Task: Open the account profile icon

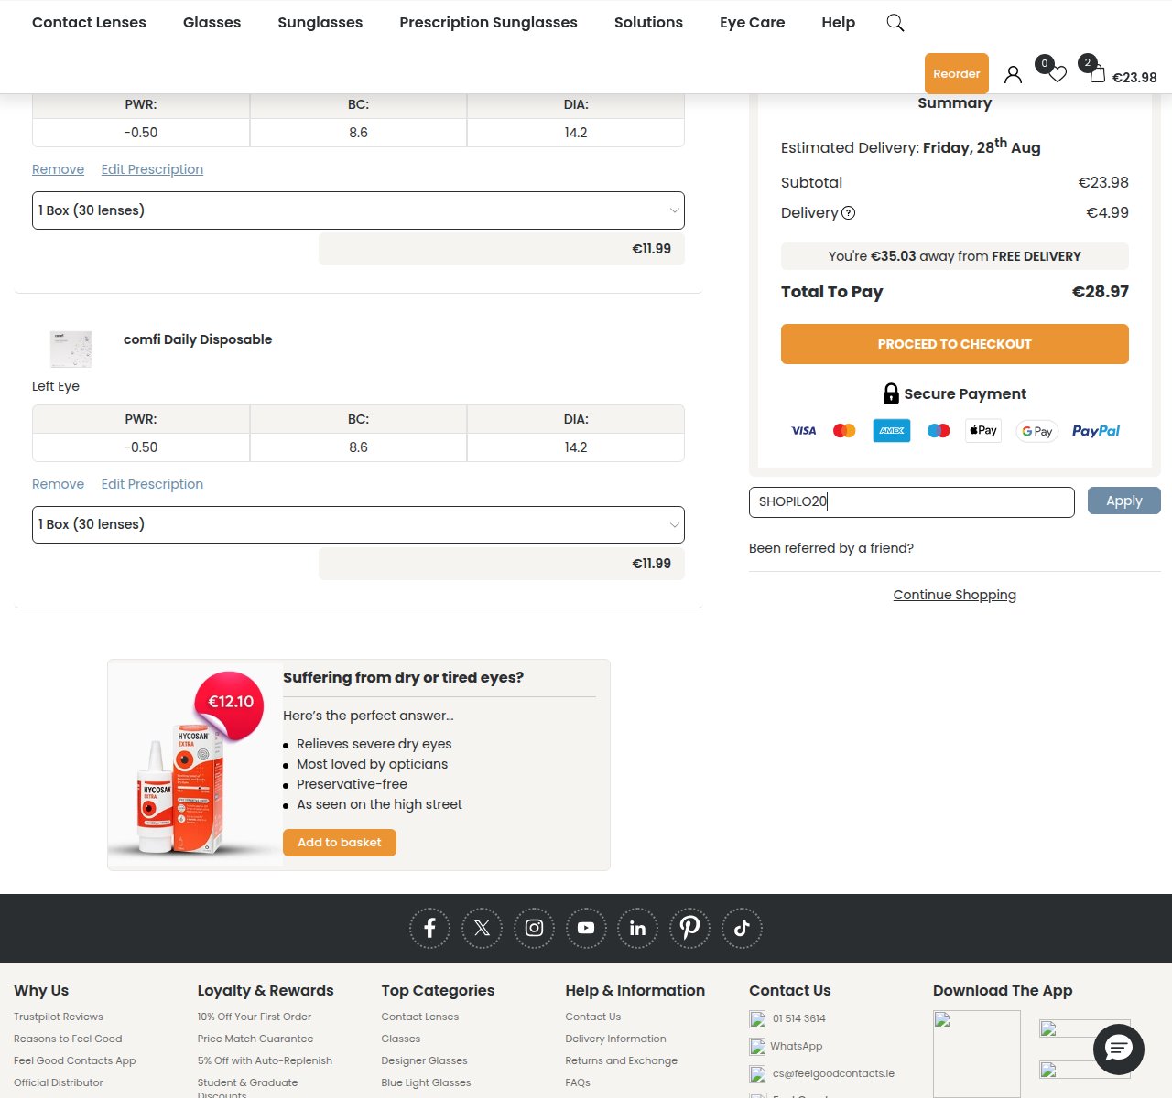Action: tap(1013, 74)
